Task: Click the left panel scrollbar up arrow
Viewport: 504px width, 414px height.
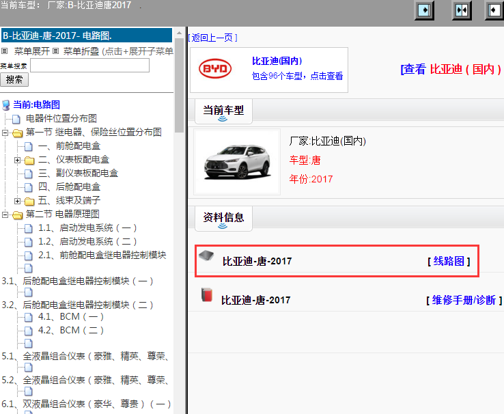Action: coord(179,33)
